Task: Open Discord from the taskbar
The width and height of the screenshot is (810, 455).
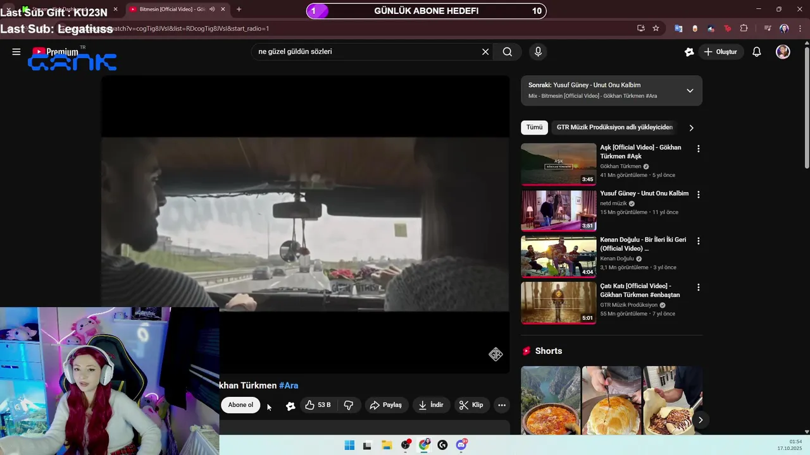Action: [462, 445]
